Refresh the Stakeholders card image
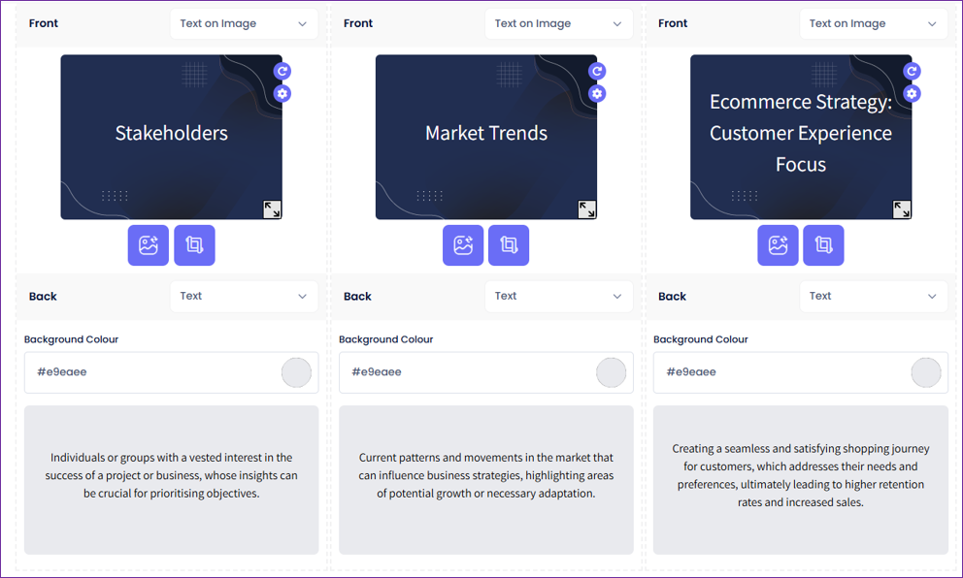This screenshot has height=578, width=963. pos(282,71)
